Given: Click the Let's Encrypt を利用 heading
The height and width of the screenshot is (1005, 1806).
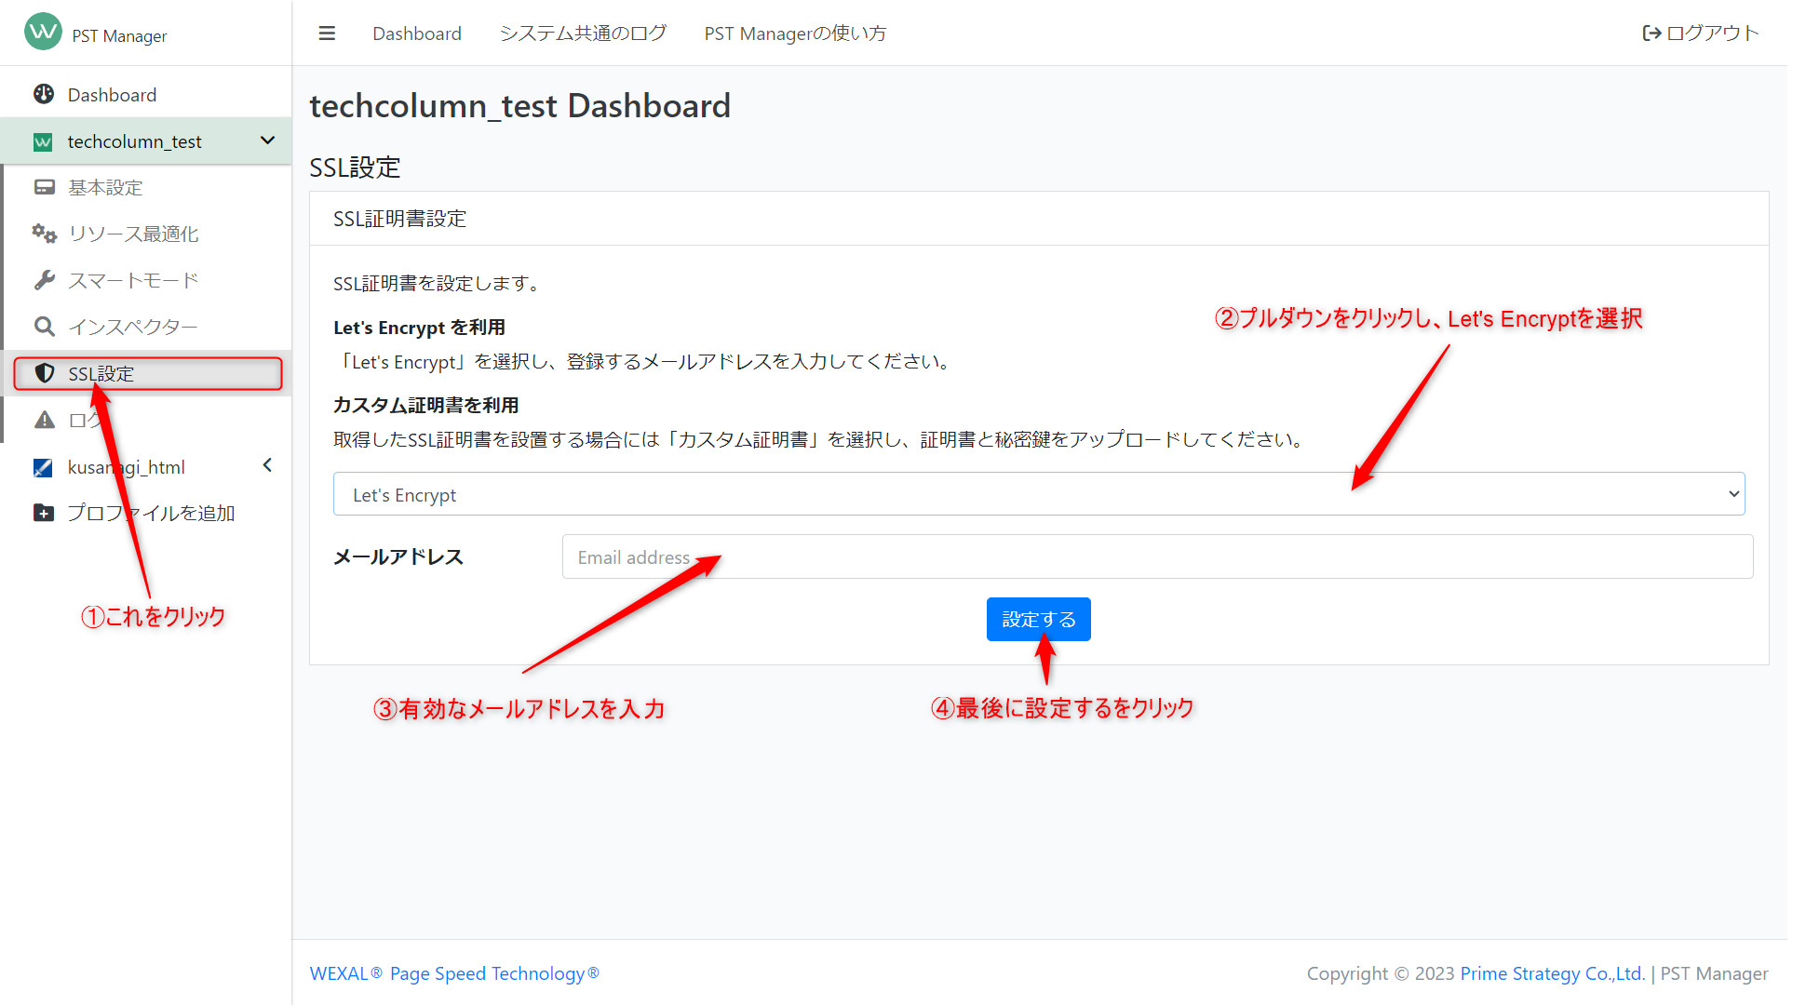Looking at the screenshot, I should tap(419, 328).
